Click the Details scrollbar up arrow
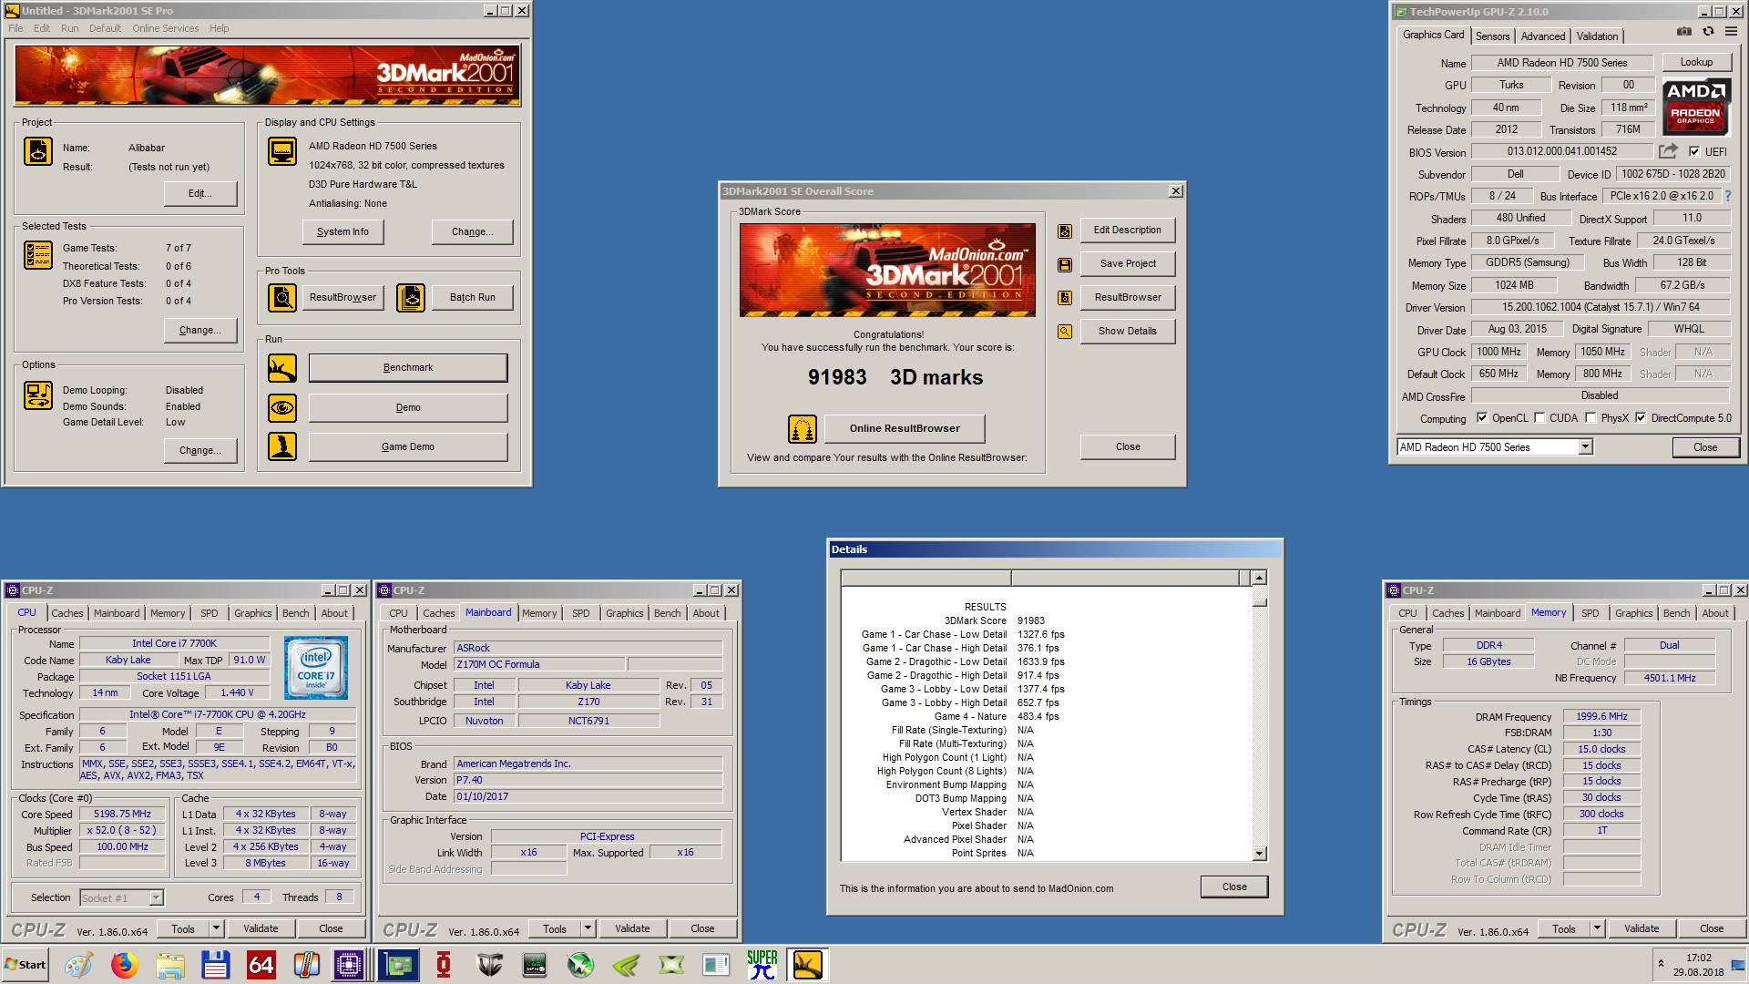Image resolution: width=1749 pixels, height=984 pixels. tap(1259, 578)
